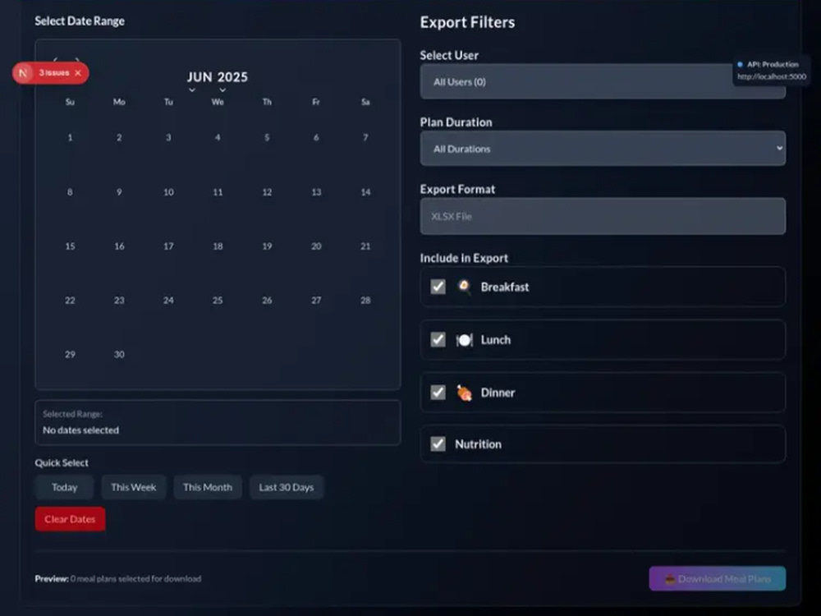821x616 pixels.
Task: Click the API Production status dot
Action: [x=740, y=64]
